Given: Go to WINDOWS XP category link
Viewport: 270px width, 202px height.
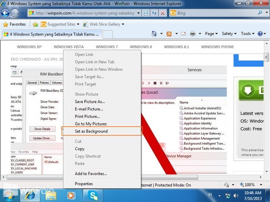Looking at the screenshot, I should pos(29,47).
